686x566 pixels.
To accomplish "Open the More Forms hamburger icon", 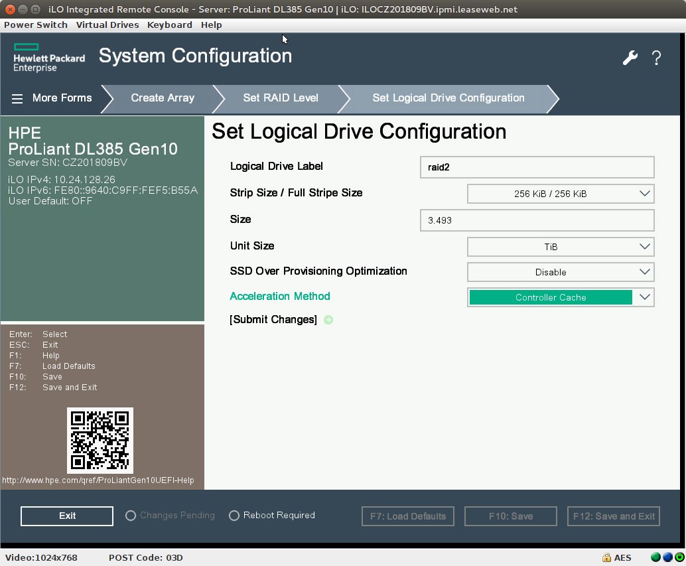I will coord(17,98).
